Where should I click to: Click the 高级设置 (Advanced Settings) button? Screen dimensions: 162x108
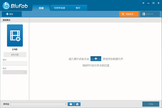coord(15,55)
